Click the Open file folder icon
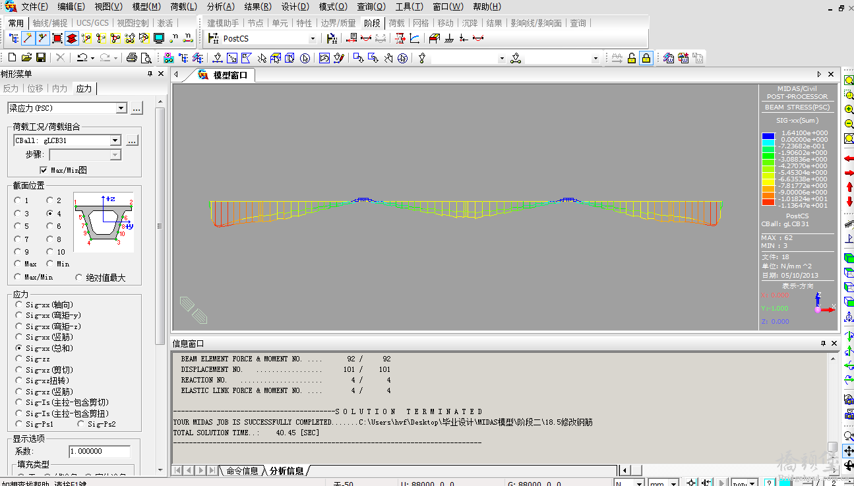The width and height of the screenshot is (854, 486). (x=26, y=58)
